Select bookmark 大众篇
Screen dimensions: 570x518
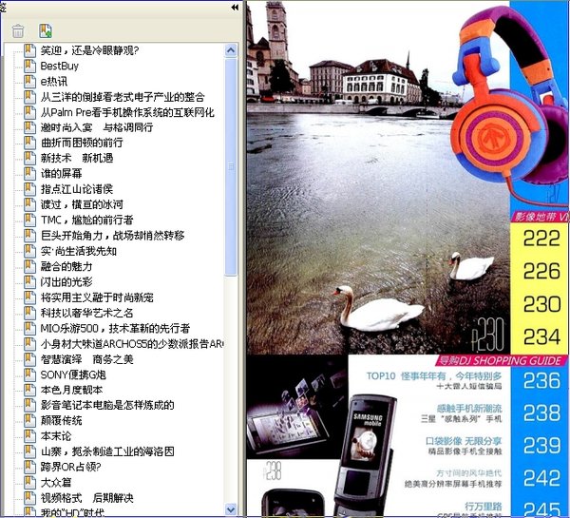56,482
